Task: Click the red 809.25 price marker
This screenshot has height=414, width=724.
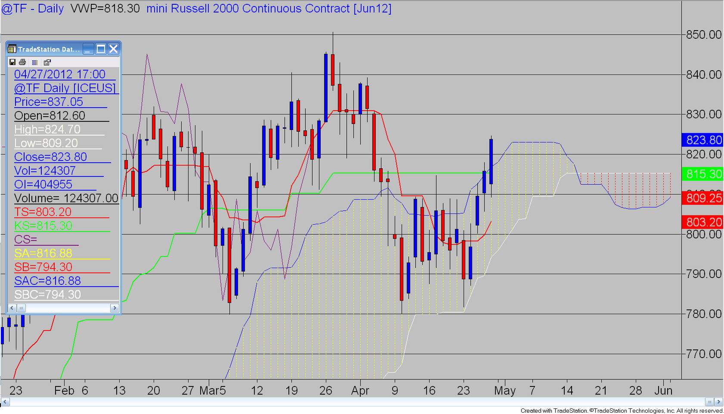Action: [702, 198]
